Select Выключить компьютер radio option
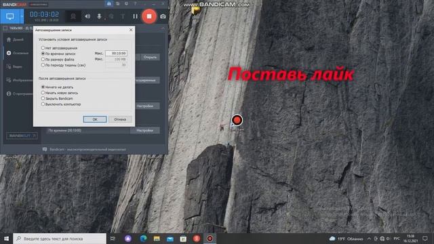Viewport: 434px width, 244px height. 61,104
